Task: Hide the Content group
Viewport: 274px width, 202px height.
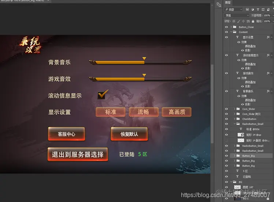Action: [226, 32]
